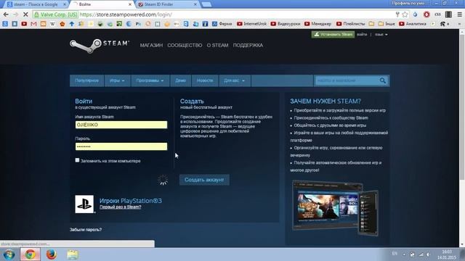Open the Плейлисты bookmark
Screen dimensions: 465x261
tap(350, 24)
